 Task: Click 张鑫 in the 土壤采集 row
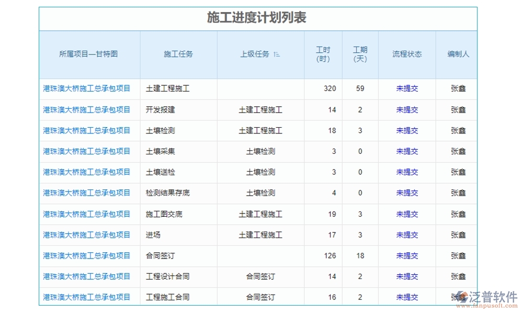(458, 151)
